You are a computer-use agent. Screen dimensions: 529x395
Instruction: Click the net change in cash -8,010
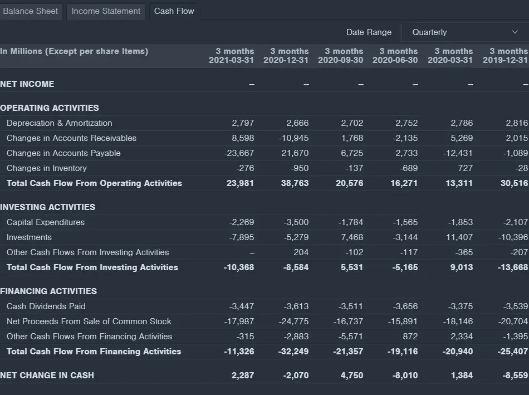pyautogui.click(x=405, y=376)
